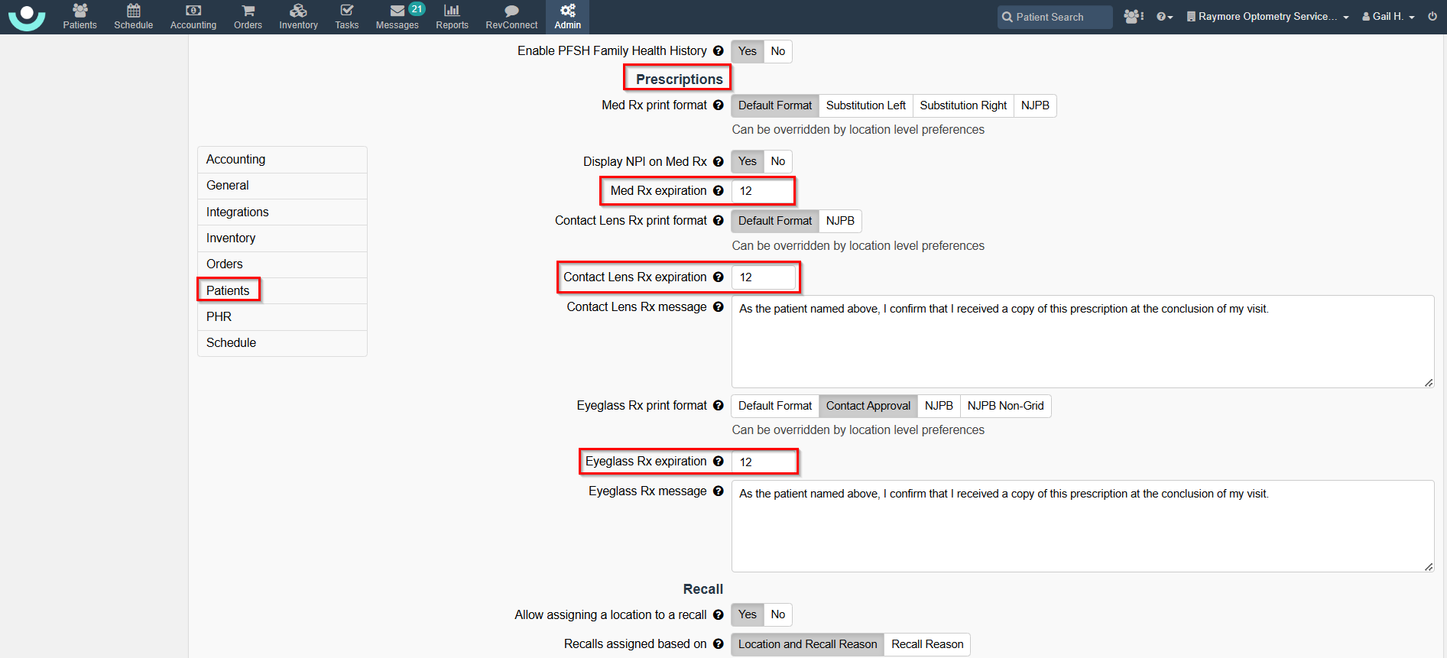
Task: Select Inventory in the admin sidebar
Action: [231, 238]
